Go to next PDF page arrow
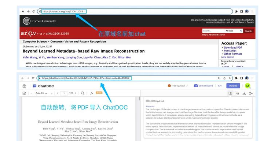Image resolution: width=275 pixels, height=146 pixels. coord(76,93)
